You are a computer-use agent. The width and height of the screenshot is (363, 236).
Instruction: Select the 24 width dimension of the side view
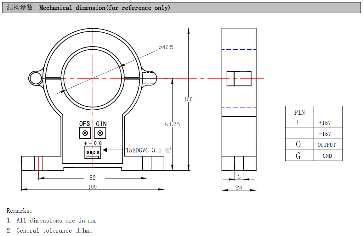coord(239,187)
